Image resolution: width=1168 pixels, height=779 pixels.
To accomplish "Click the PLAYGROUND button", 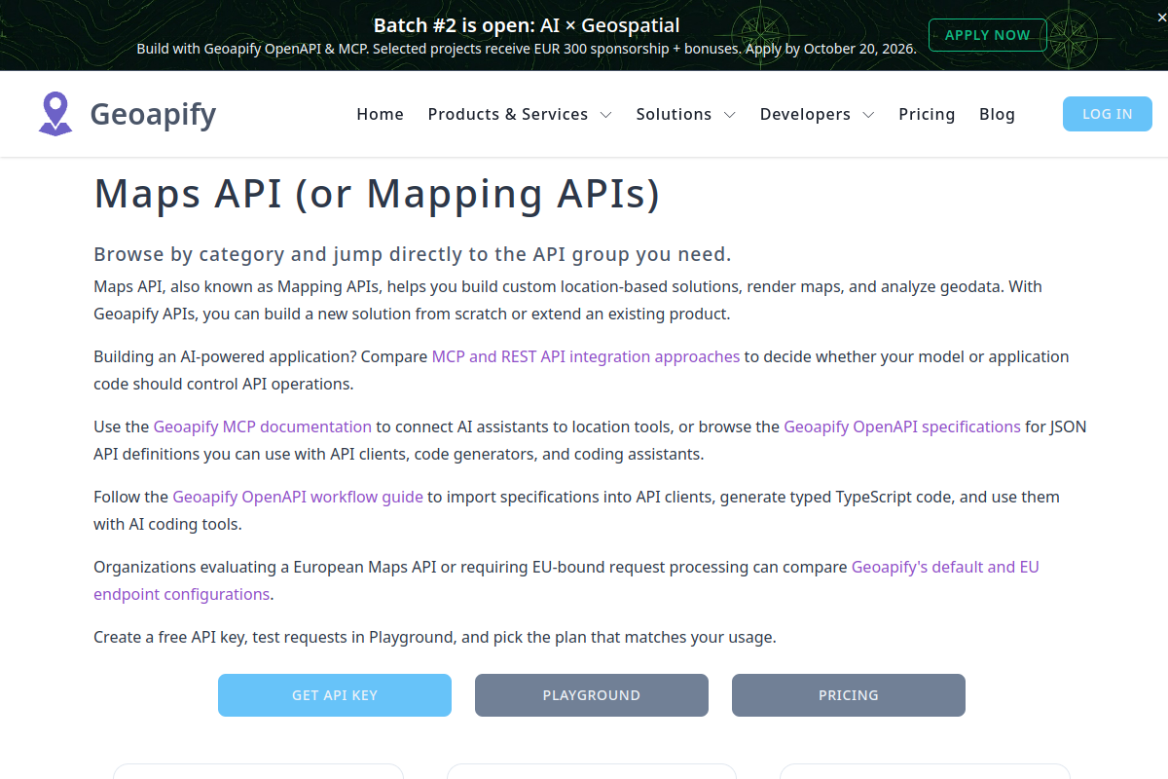I will point(592,695).
